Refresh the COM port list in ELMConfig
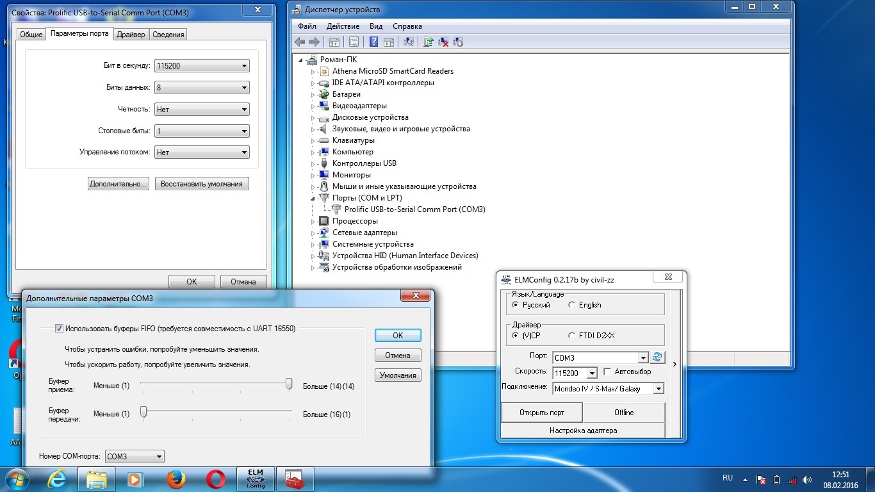875x492 pixels. point(658,357)
